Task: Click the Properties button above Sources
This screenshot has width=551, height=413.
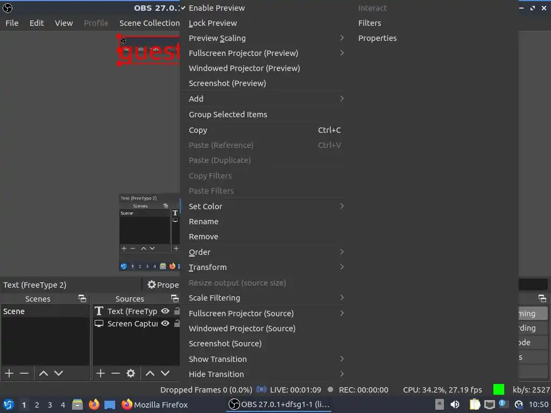Action: [163, 284]
